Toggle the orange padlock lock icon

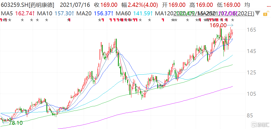pos(267,13)
